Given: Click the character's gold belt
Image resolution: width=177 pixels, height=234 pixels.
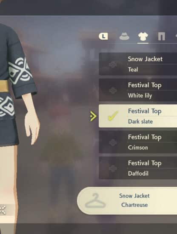Looking at the screenshot, I should click(x=4, y=86).
